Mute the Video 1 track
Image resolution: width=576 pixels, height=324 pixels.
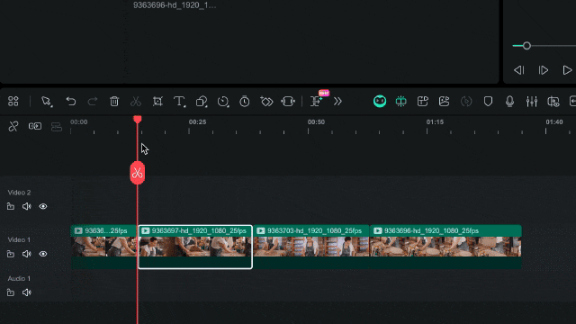[26, 254]
